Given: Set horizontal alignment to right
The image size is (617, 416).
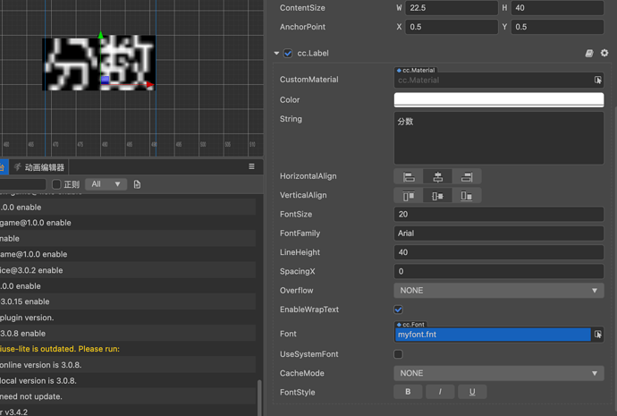Looking at the screenshot, I should click(467, 177).
